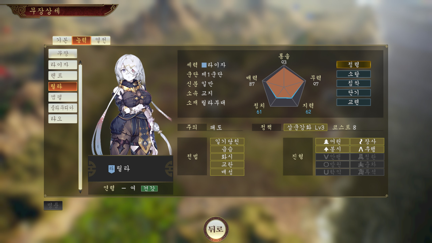This screenshot has height=243, width=432.
Task: Click the 충차 battering ram icon
Action: (367, 164)
